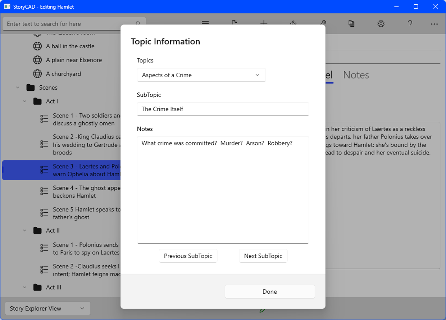446x320 pixels.
Task: Select Scene 3 - Laertes warn Ophelia row
Action: (61, 170)
